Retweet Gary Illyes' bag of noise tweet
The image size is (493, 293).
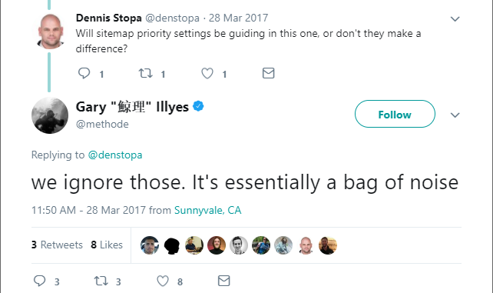pos(101,281)
